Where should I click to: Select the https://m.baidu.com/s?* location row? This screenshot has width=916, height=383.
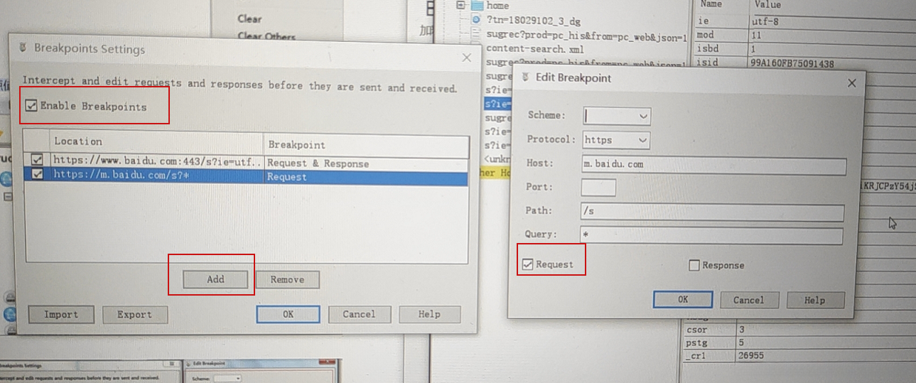pyautogui.click(x=158, y=176)
